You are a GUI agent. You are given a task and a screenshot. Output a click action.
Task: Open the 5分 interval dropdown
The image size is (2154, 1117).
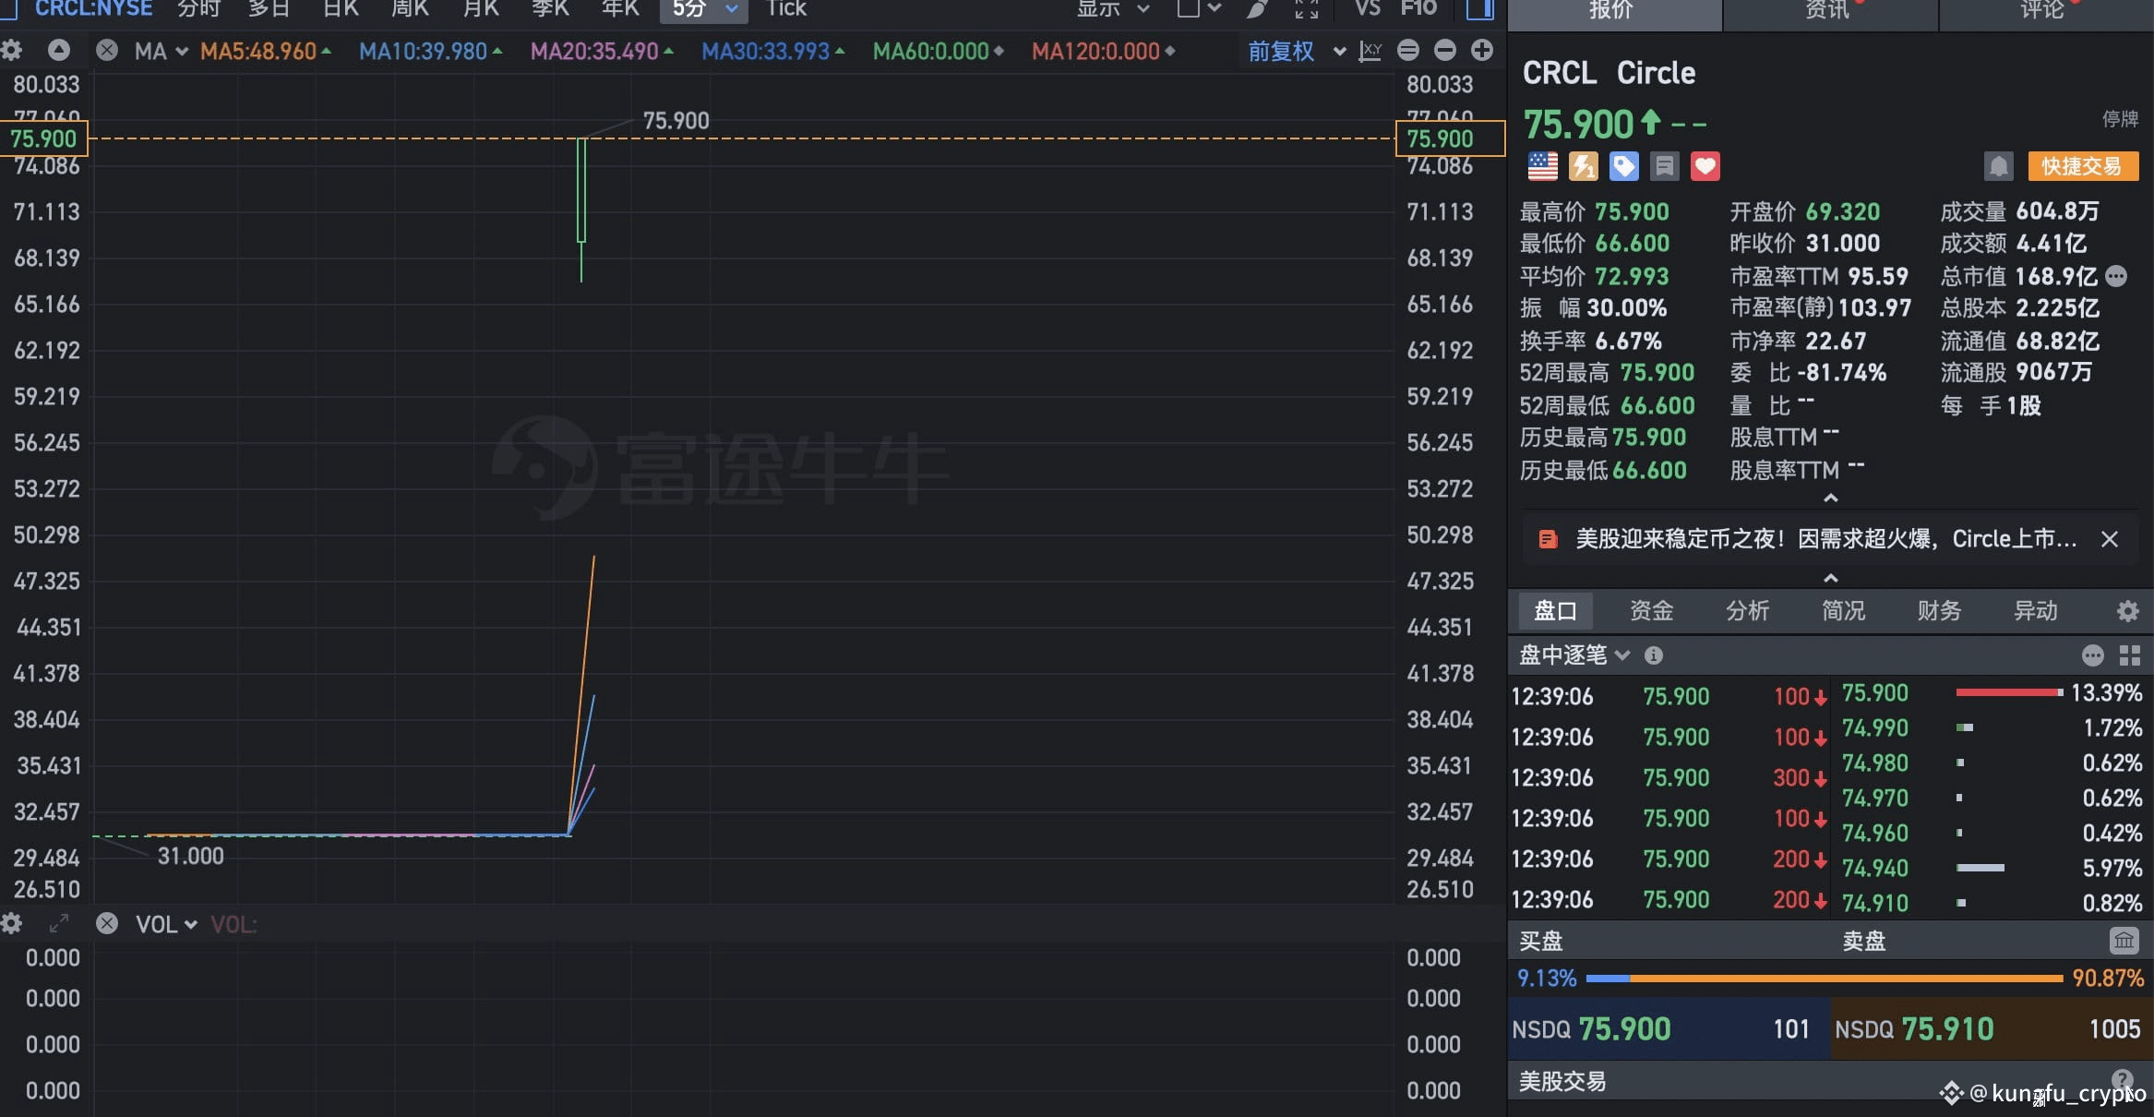click(x=704, y=9)
